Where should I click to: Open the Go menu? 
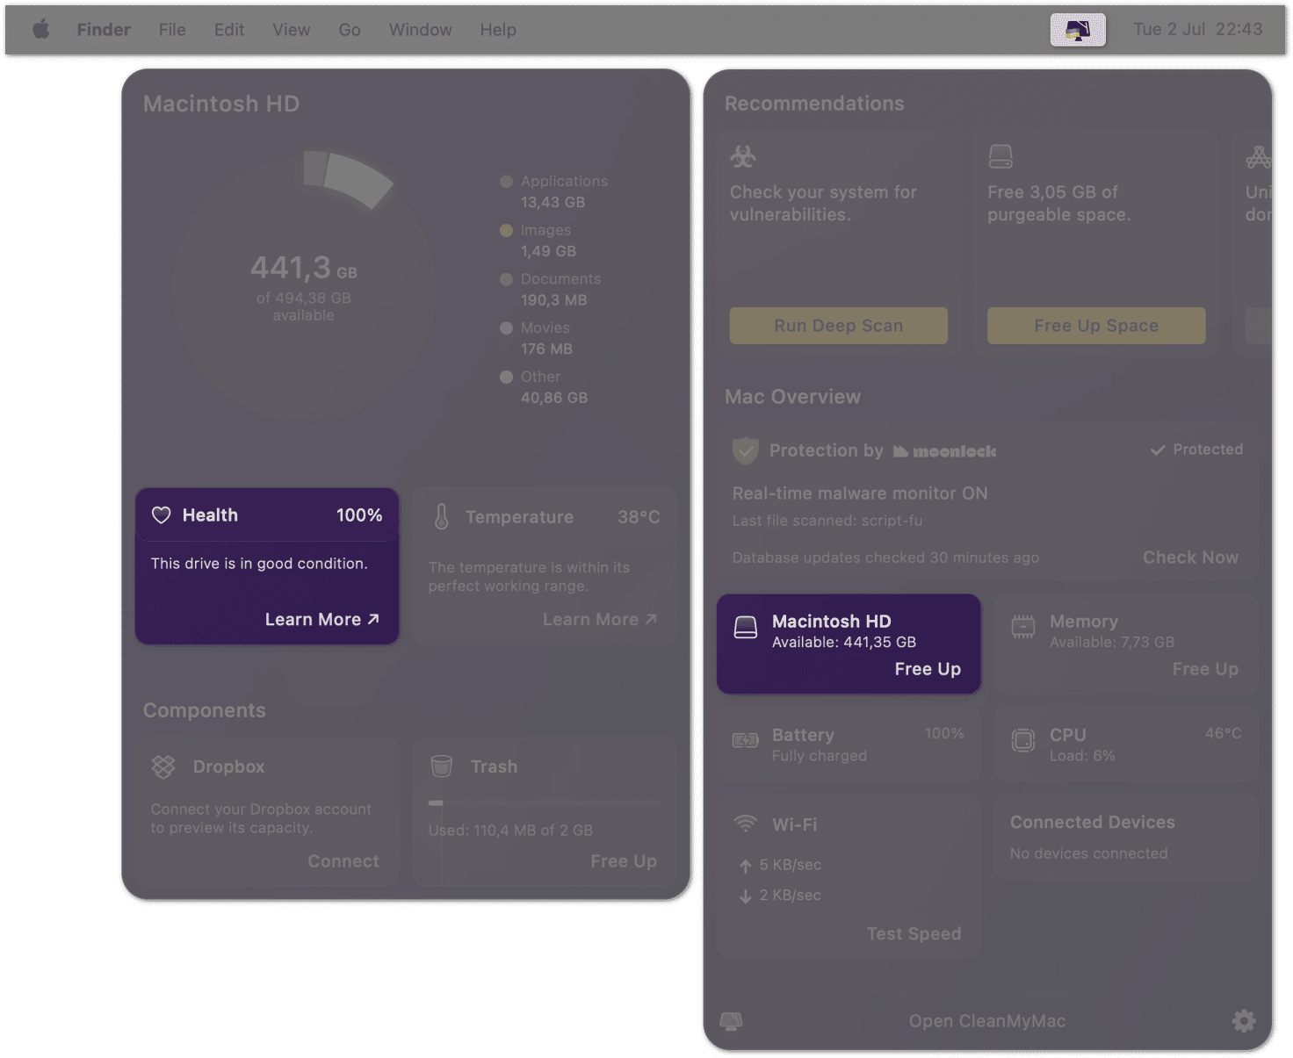click(x=350, y=30)
